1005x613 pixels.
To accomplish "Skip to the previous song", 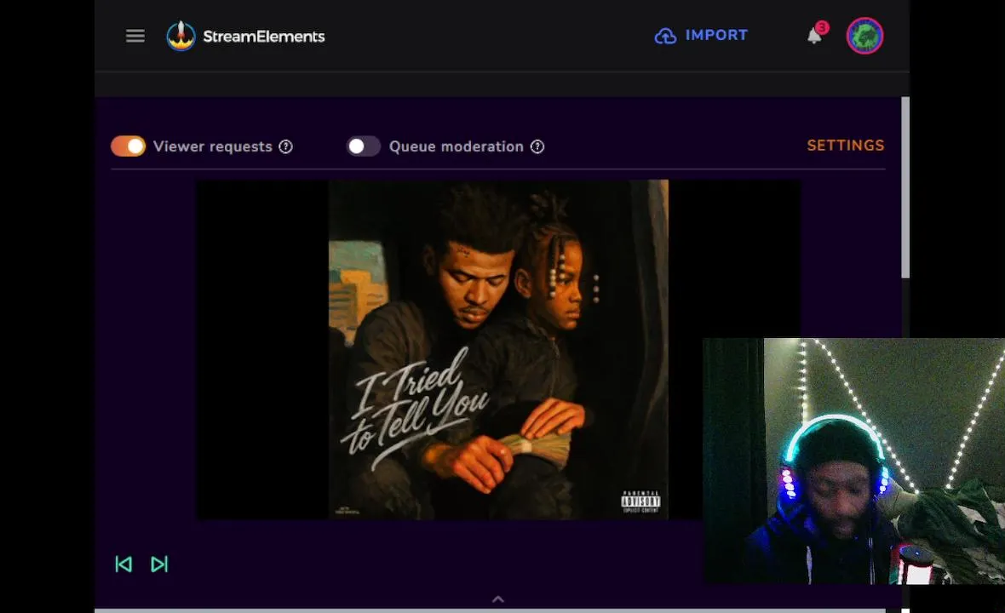I will coord(123,564).
